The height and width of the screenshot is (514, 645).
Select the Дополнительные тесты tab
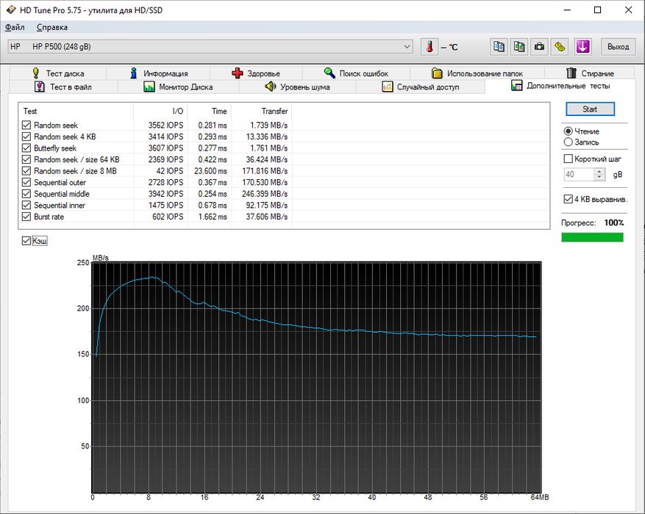[560, 86]
